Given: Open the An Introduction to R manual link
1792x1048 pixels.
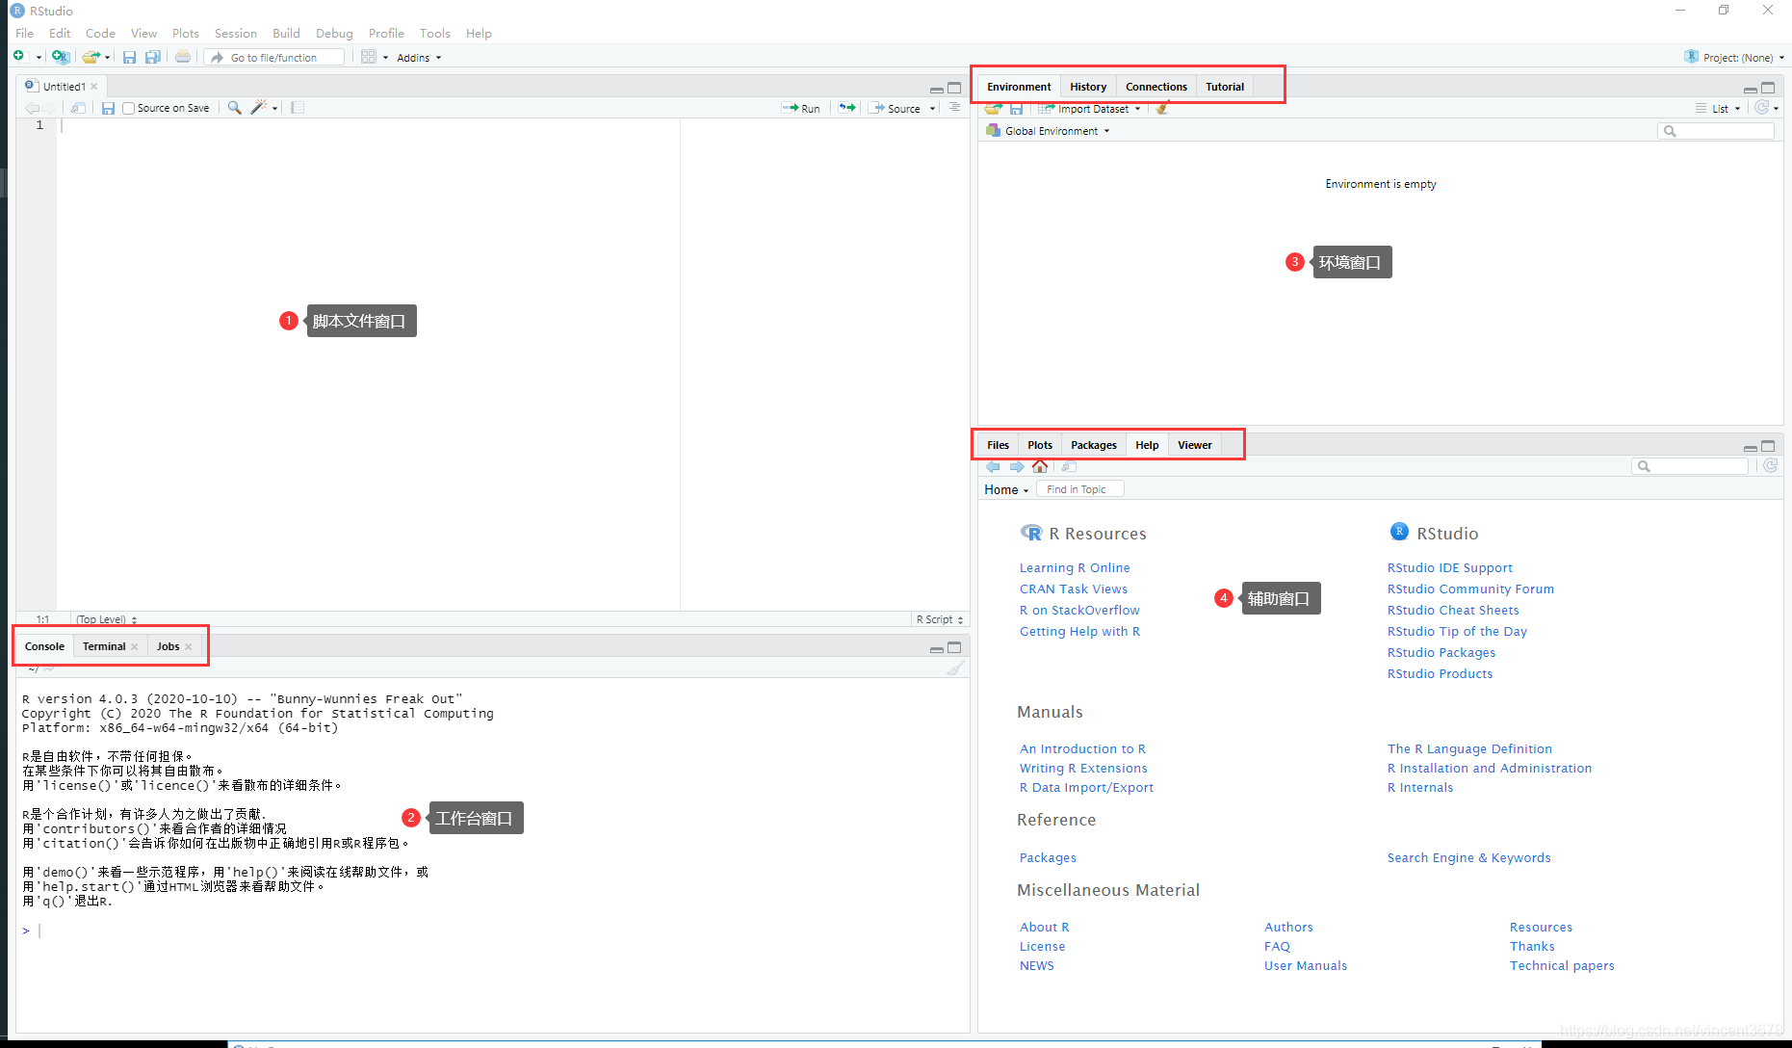Looking at the screenshot, I should (1082, 749).
